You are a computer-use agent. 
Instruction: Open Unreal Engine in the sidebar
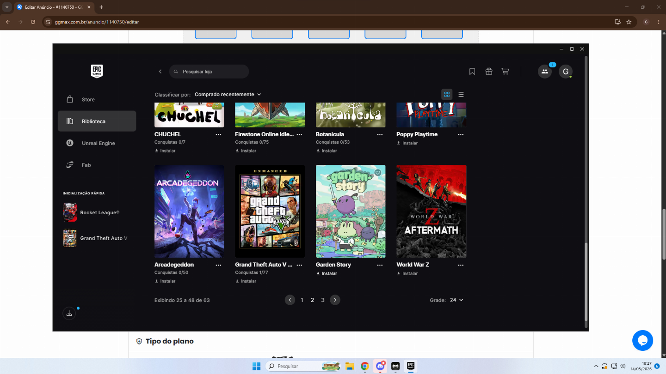coord(97,143)
